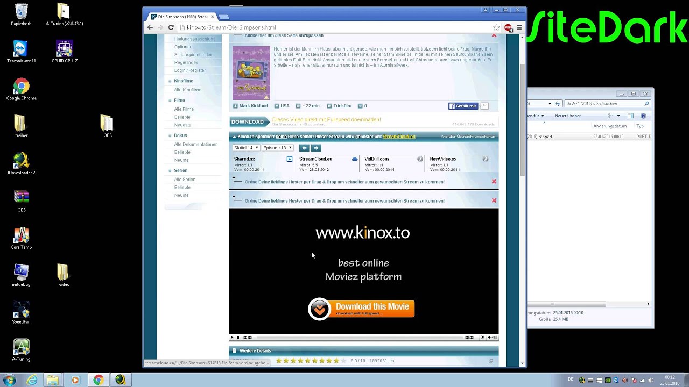Click Download this Movie banner
This screenshot has width=689, height=387.
pos(361,309)
